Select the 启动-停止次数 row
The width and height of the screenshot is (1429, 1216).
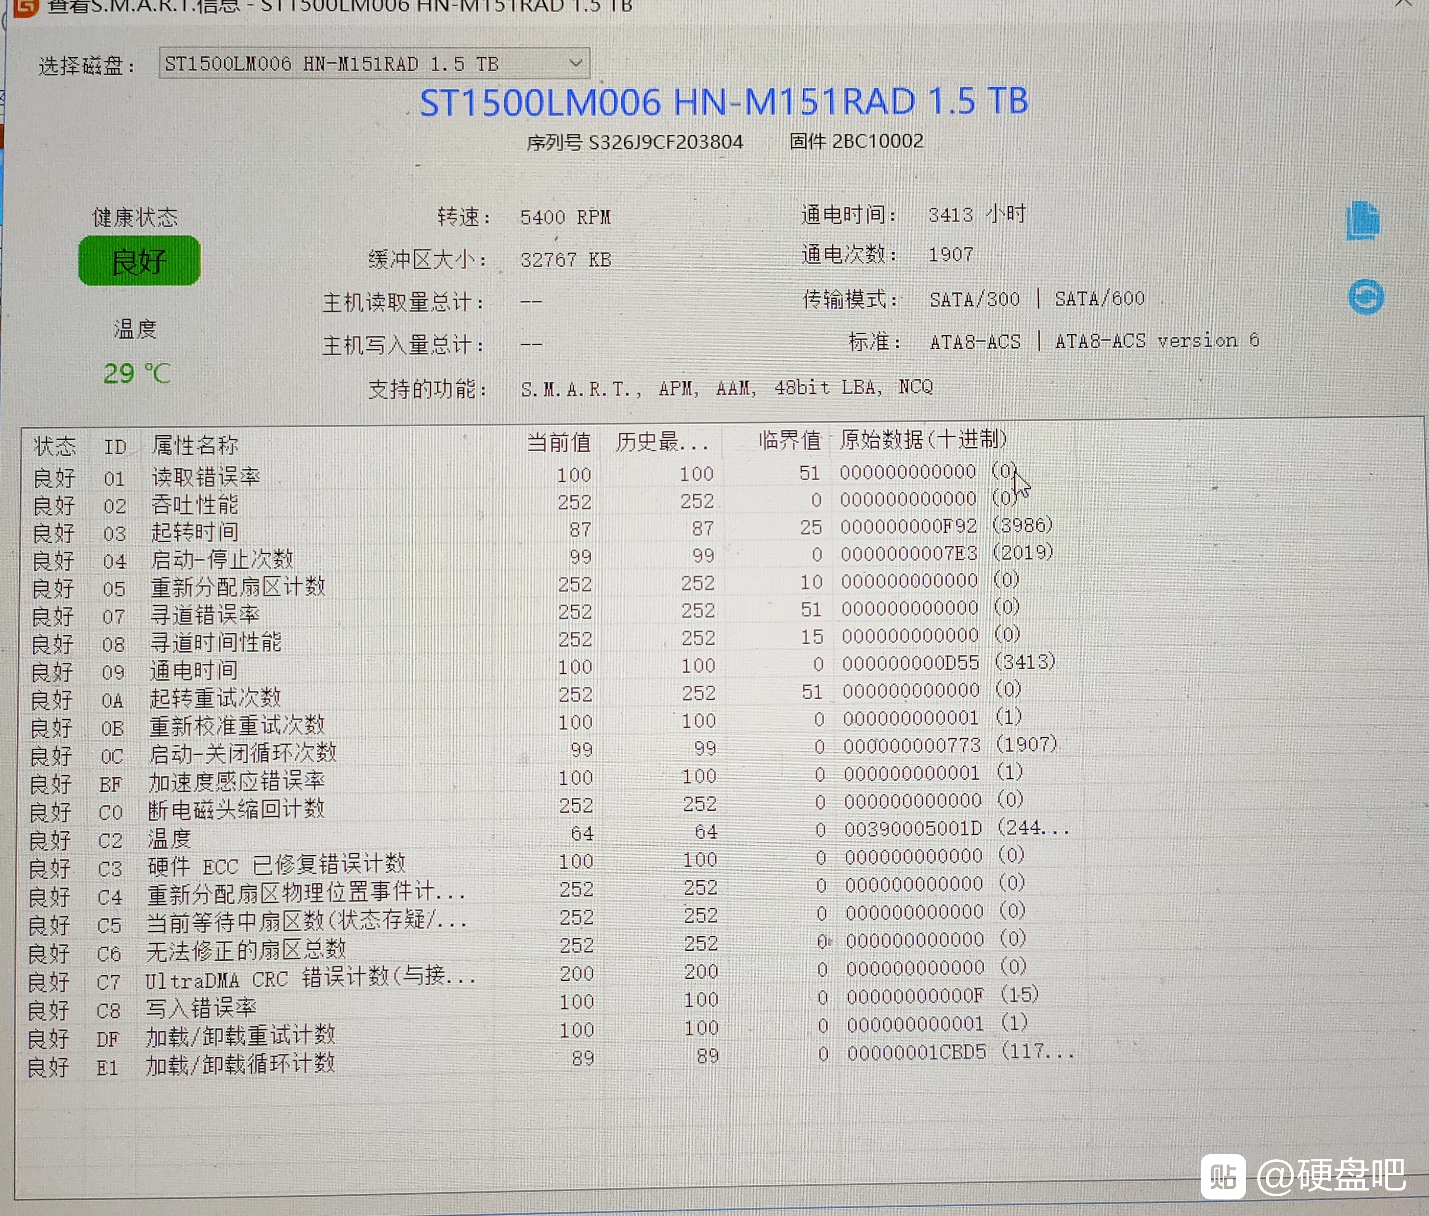[552, 557]
